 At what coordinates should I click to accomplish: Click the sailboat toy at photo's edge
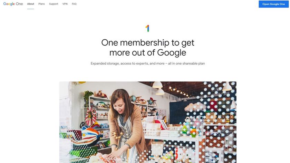233,105
